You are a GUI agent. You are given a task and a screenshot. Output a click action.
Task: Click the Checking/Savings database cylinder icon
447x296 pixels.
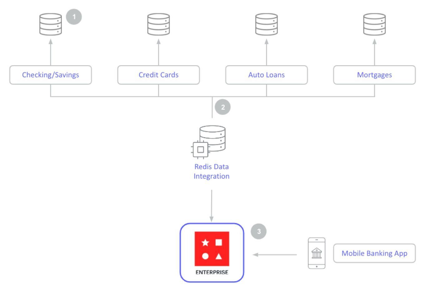[51, 24]
